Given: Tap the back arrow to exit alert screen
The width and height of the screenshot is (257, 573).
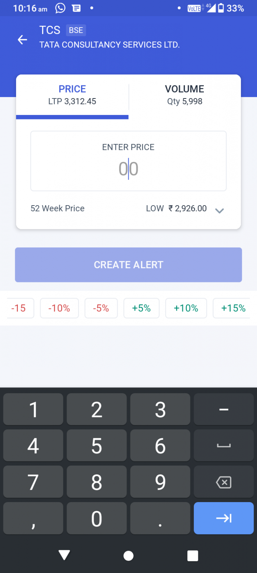Looking at the screenshot, I should 22,40.
